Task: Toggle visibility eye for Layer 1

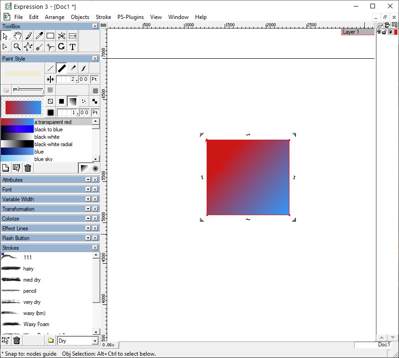Action: click(x=379, y=32)
